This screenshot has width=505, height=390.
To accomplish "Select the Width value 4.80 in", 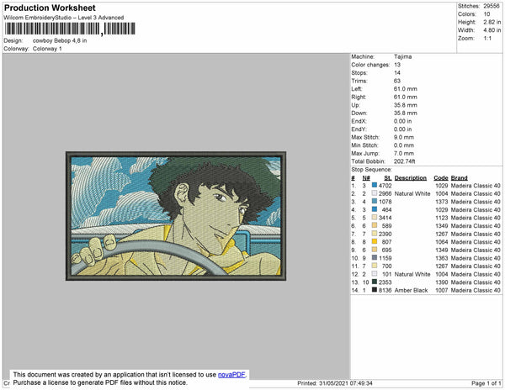I will (x=492, y=30).
